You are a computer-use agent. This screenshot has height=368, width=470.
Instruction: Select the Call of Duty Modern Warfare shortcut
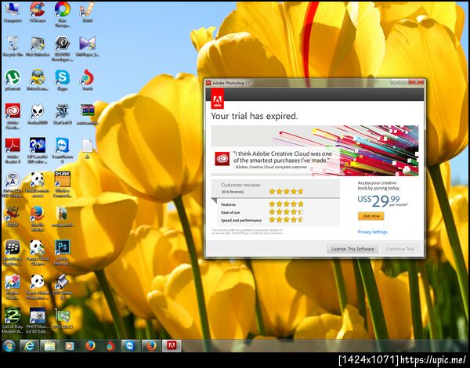click(x=13, y=321)
